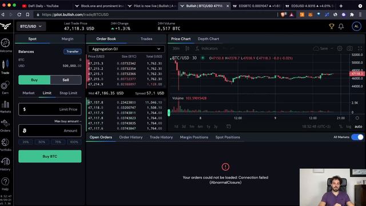Open chart settings gear icon
The width and height of the screenshot is (366, 206).
point(340,48)
